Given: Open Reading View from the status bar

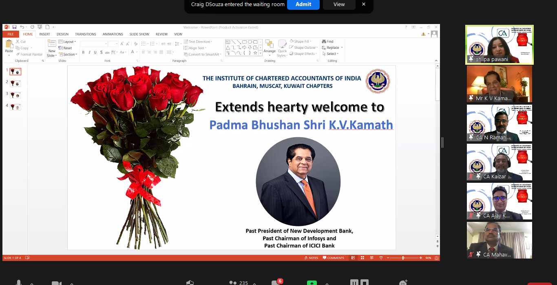Looking at the screenshot, I should [371, 258].
